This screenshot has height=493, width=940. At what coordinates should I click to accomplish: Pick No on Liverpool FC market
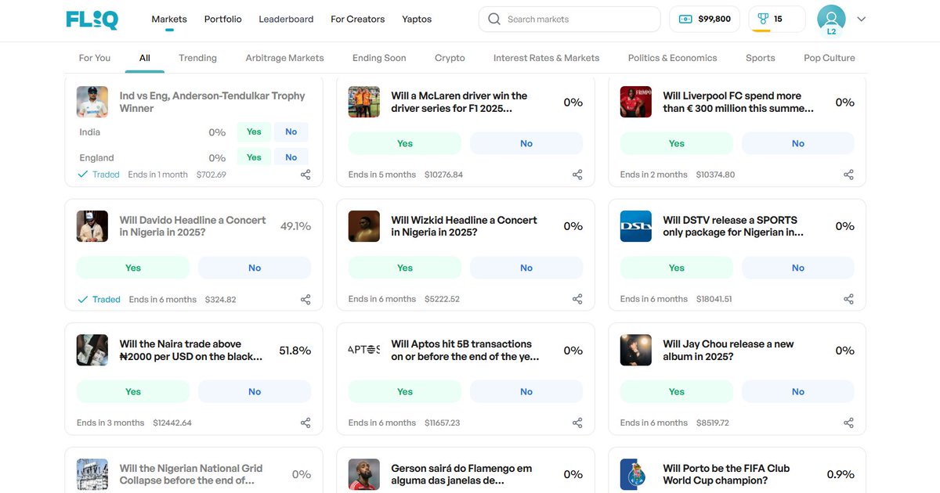[798, 143]
